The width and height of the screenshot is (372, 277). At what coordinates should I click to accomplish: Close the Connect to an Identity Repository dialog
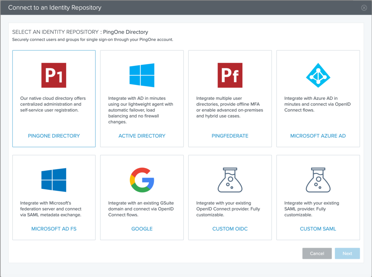coord(364,7)
